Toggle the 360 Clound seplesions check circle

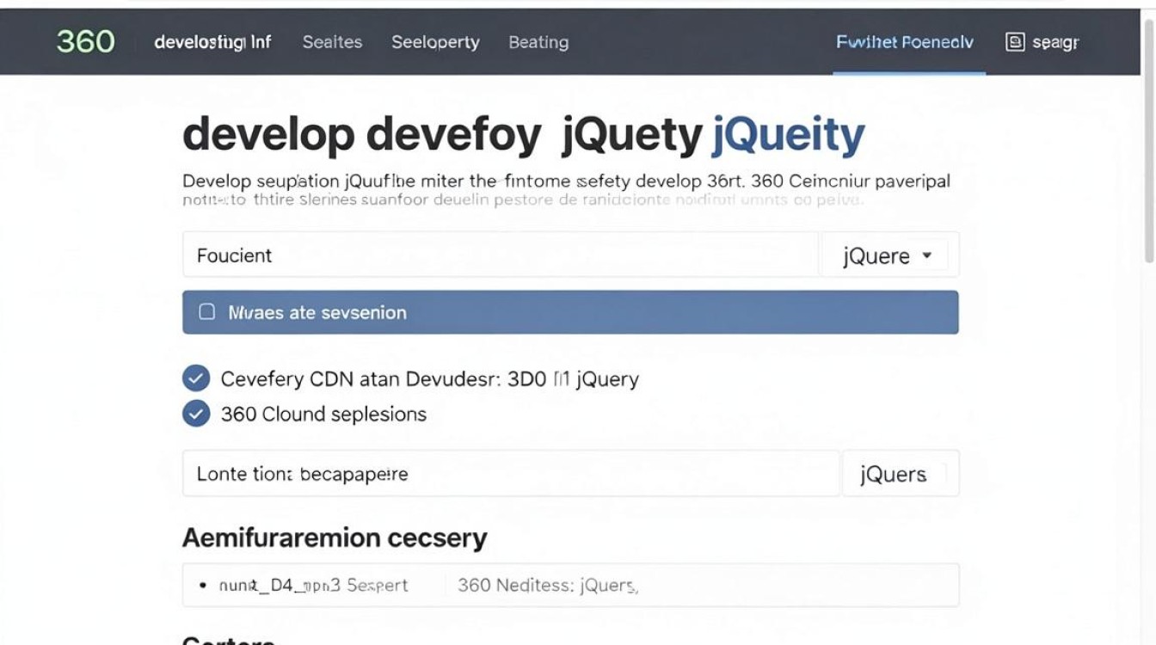point(196,414)
